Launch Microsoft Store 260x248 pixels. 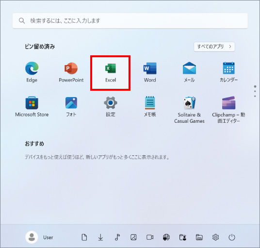pos(32,107)
